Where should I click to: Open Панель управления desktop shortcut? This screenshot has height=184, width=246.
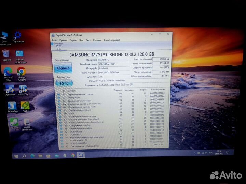[x=20, y=57]
